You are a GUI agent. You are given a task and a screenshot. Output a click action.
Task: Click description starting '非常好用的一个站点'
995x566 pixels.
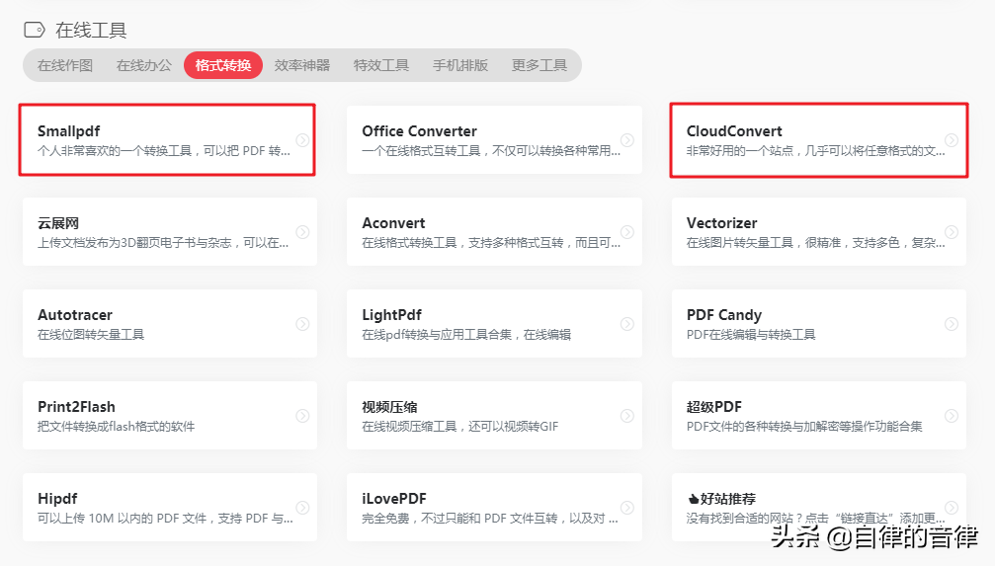(815, 151)
